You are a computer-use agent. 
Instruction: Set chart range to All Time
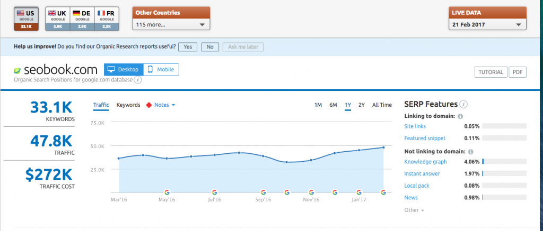(382, 105)
